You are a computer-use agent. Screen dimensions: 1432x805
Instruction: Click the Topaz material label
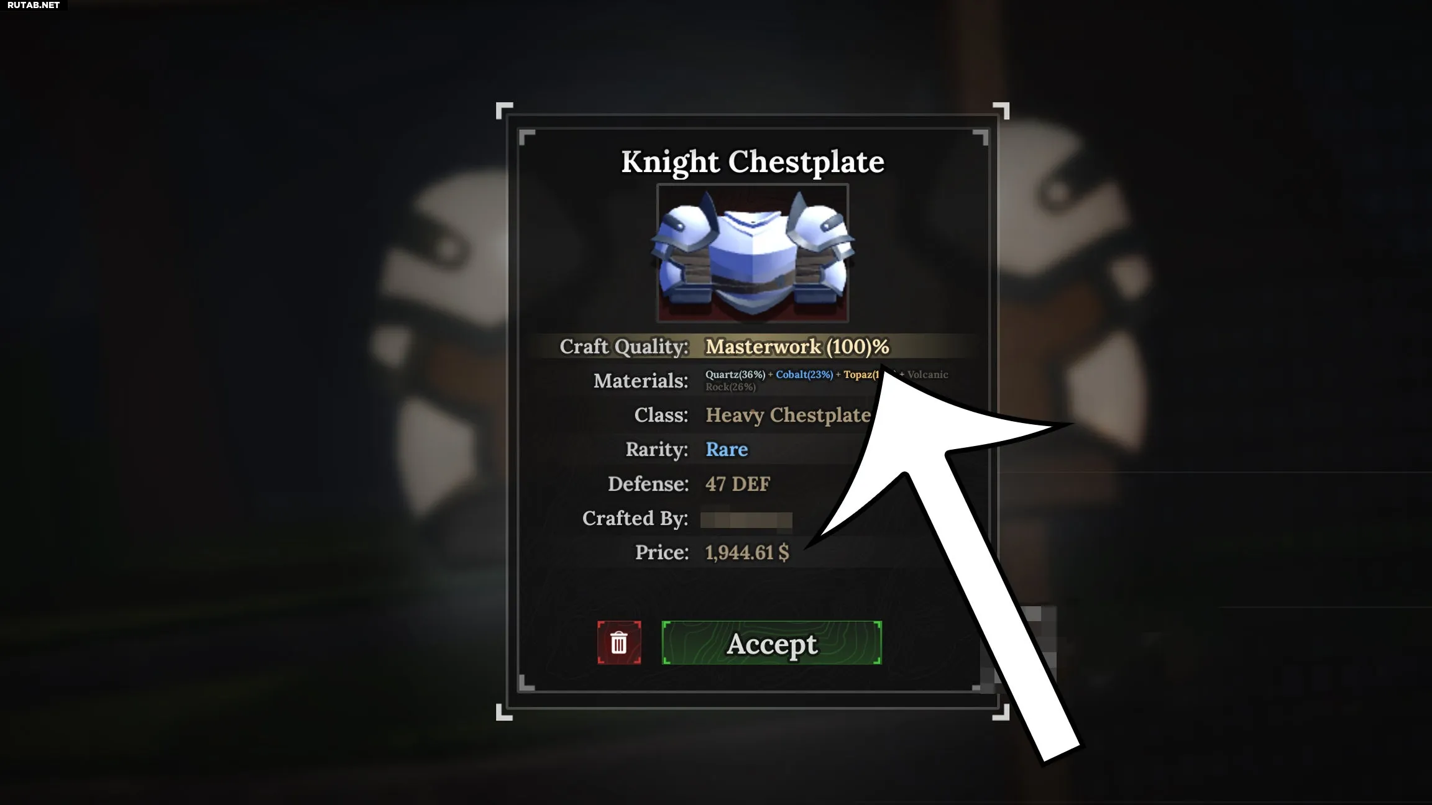861,375
